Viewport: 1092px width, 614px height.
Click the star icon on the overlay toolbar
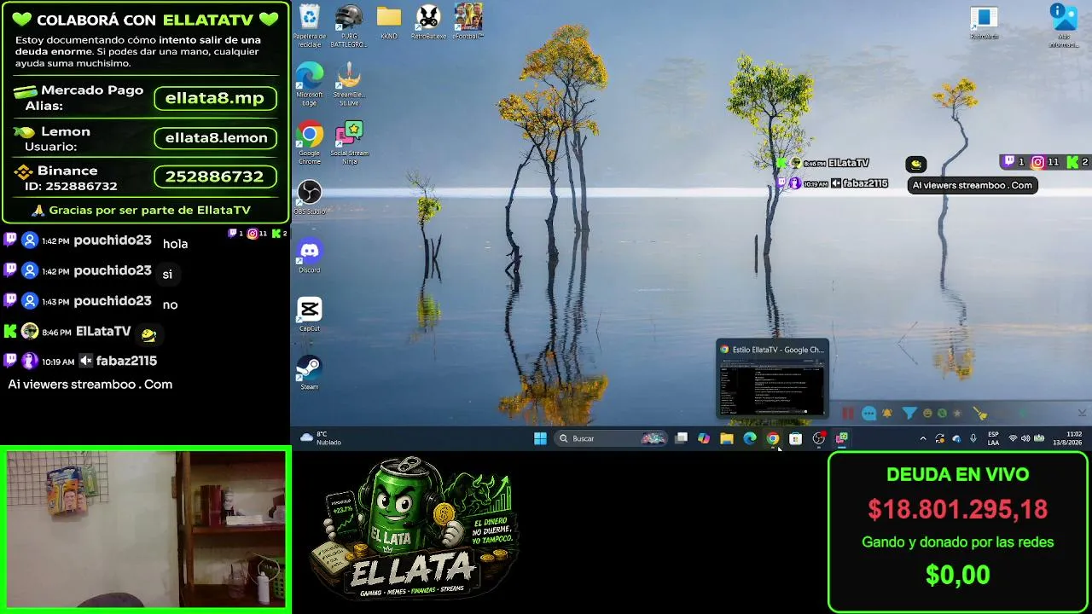point(957,414)
